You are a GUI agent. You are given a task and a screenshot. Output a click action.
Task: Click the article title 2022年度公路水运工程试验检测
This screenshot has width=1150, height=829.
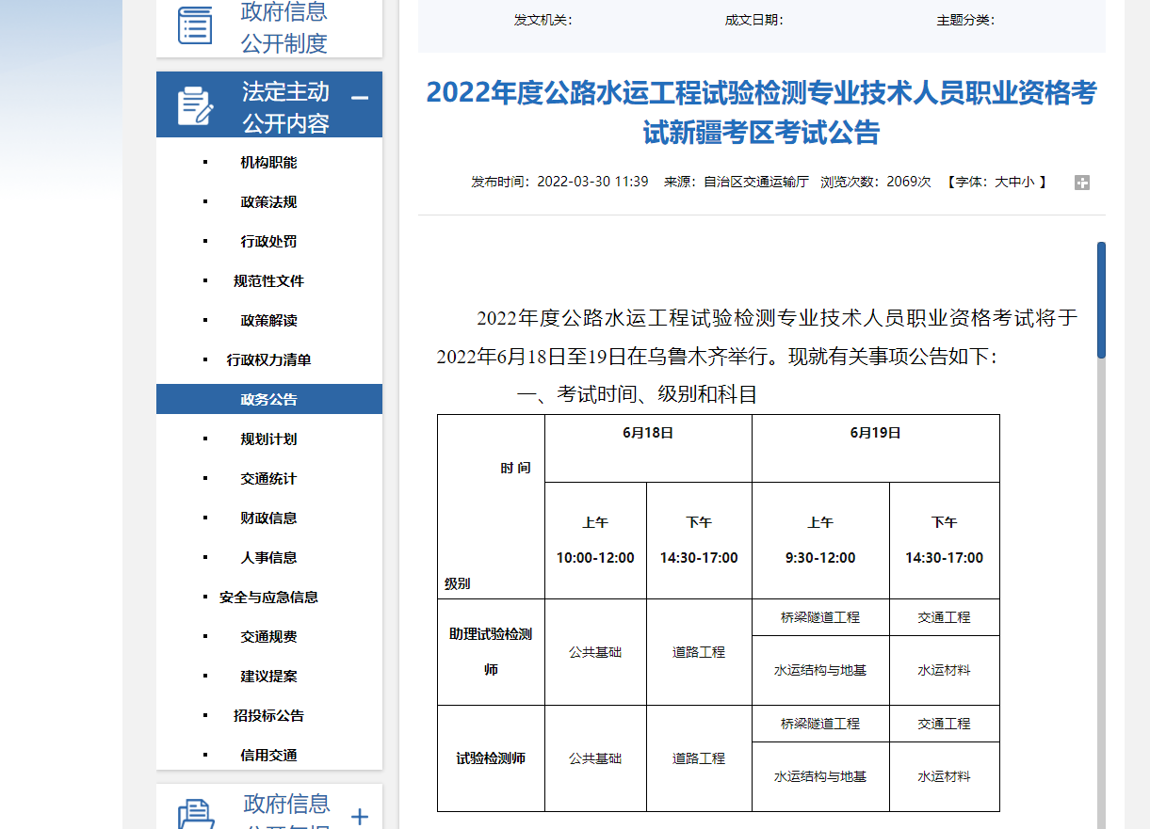(x=762, y=112)
